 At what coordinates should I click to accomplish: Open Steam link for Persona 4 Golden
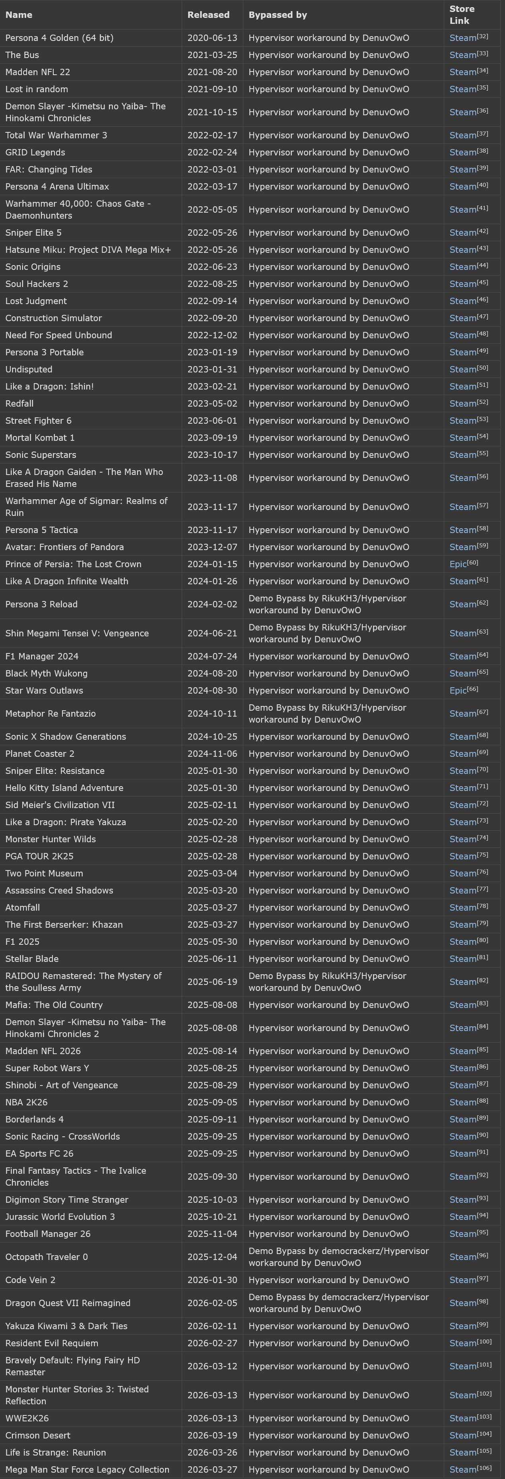tap(462, 38)
